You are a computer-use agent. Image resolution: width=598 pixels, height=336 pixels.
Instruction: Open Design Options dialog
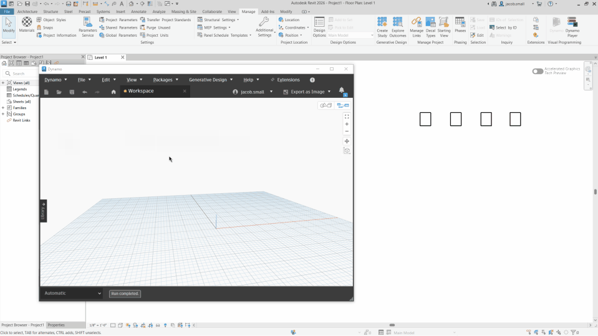pyautogui.click(x=319, y=27)
